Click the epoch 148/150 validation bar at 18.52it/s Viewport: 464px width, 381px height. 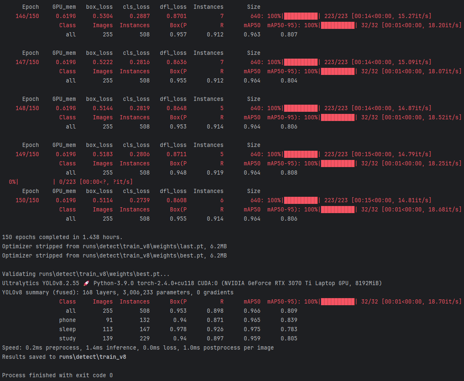[x=338, y=118]
